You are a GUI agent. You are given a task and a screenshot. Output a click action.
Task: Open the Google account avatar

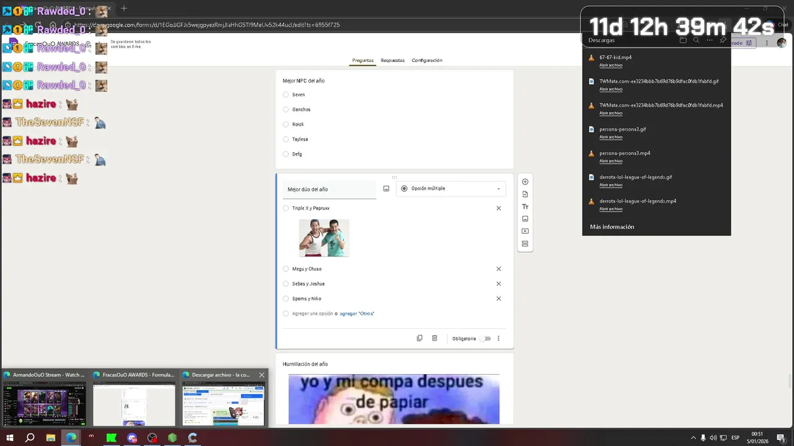tap(782, 43)
